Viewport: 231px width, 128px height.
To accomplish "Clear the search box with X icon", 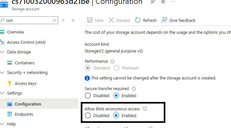I will (x=54, y=20).
